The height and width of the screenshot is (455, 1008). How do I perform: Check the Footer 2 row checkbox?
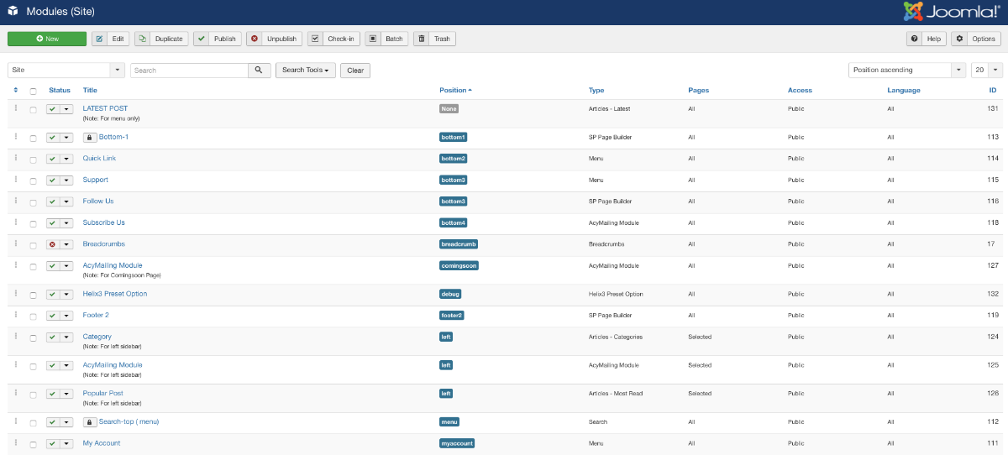pos(34,316)
